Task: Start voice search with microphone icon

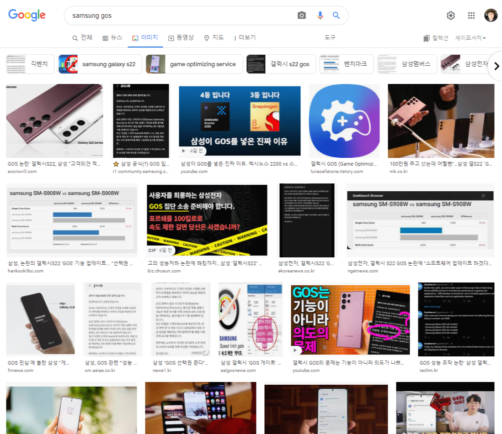Action: pos(320,16)
